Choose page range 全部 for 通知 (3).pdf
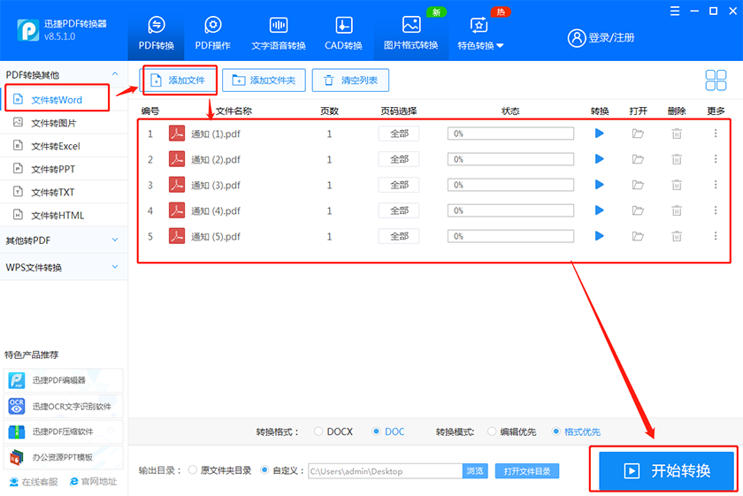Image resolution: width=743 pixels, height=496 pixels. [399, 185]
